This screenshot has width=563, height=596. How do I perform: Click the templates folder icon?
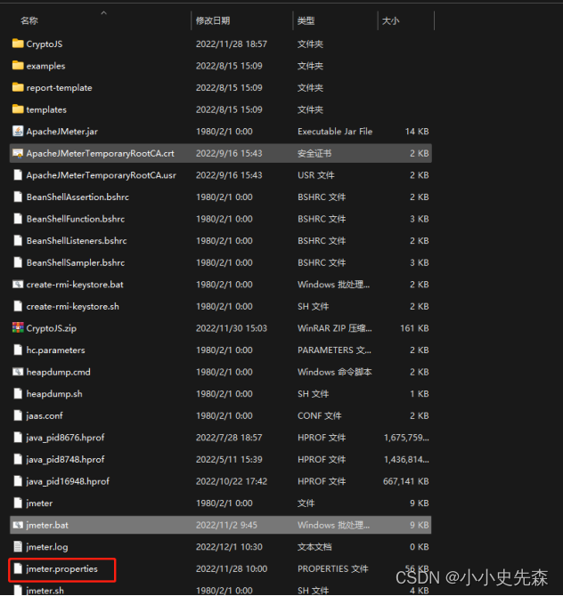pyautogui.click(x=18, y=109)
